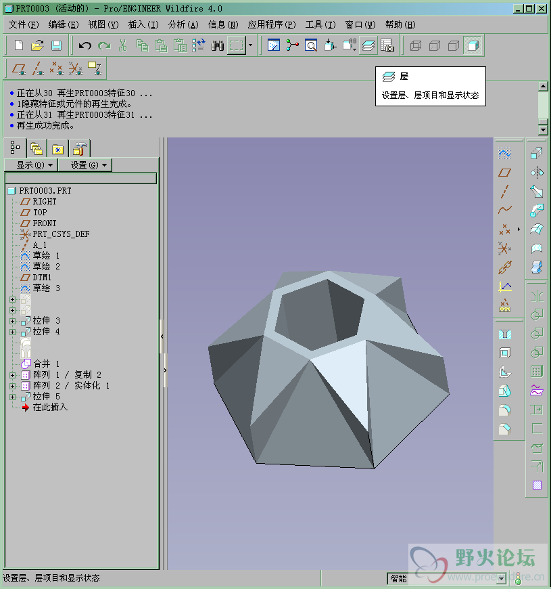Screen dimensions: 551x589
Task: Open the 文件(F) menu
Action: (23, 25)
